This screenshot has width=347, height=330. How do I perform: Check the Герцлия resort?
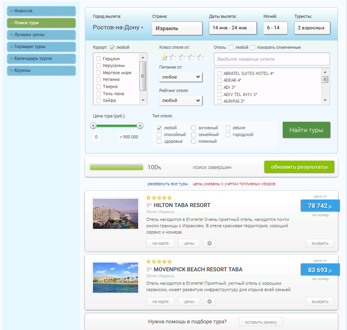(98, 59)
